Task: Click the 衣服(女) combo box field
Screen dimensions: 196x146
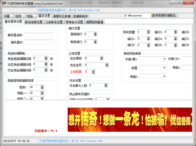Action: 187,59
